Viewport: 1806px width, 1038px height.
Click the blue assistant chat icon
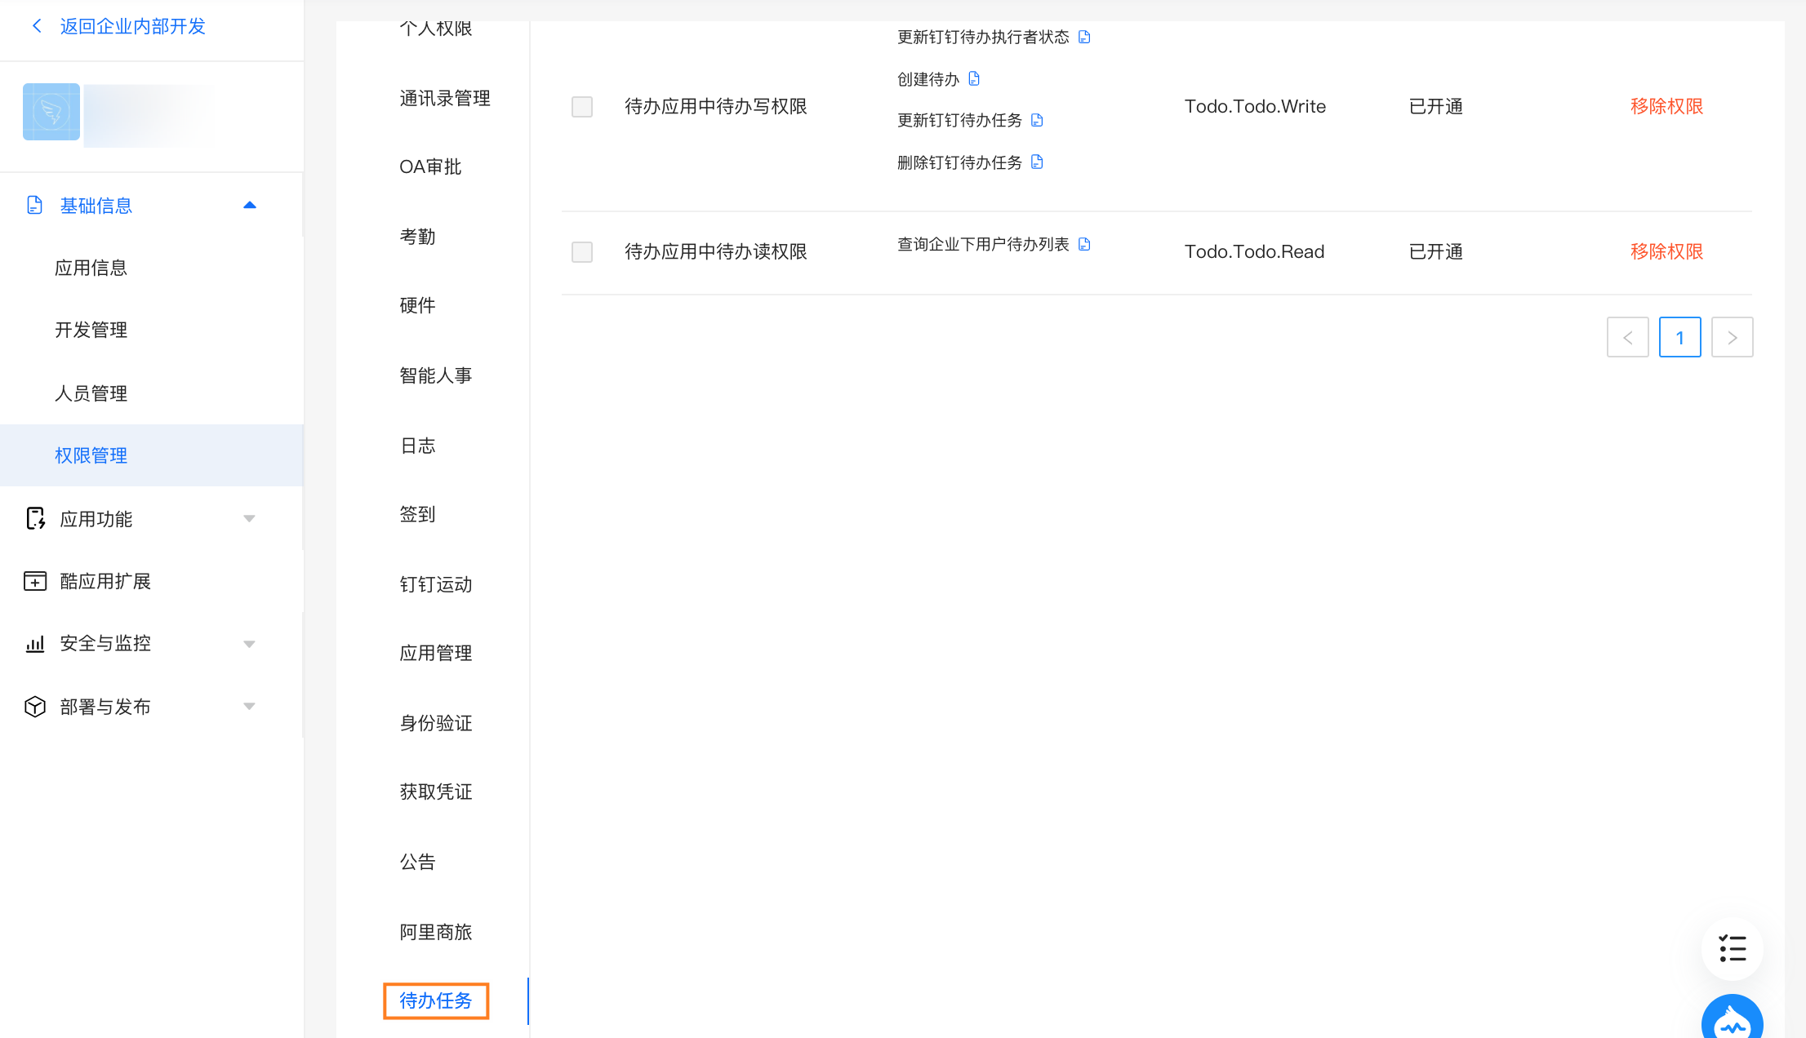(x=1732, y=1020)
